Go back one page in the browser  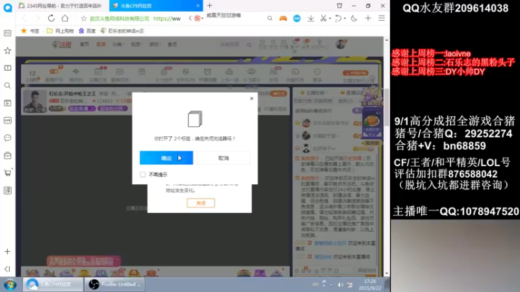(x=24, y=18)
